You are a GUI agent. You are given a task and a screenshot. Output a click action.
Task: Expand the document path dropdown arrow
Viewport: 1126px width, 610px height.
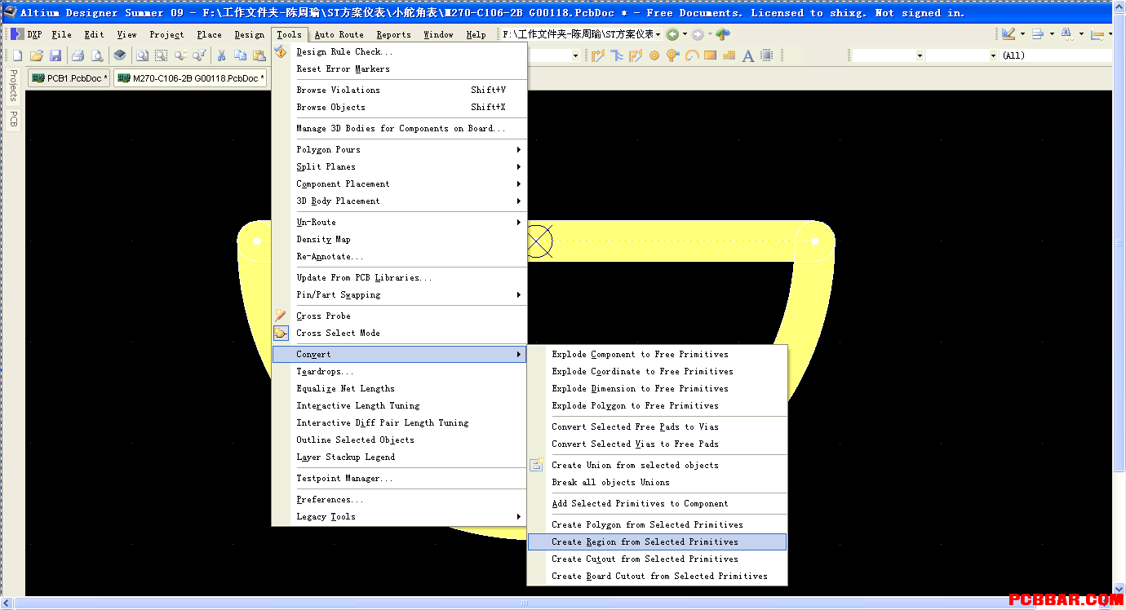pos(658,34)
